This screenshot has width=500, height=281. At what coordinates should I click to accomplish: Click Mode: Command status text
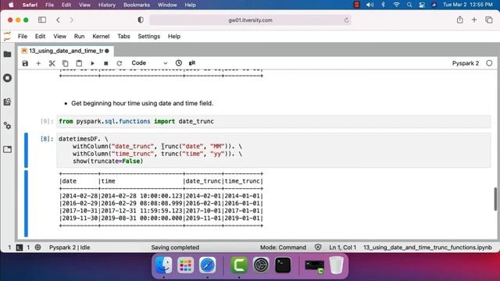(283, 247)
